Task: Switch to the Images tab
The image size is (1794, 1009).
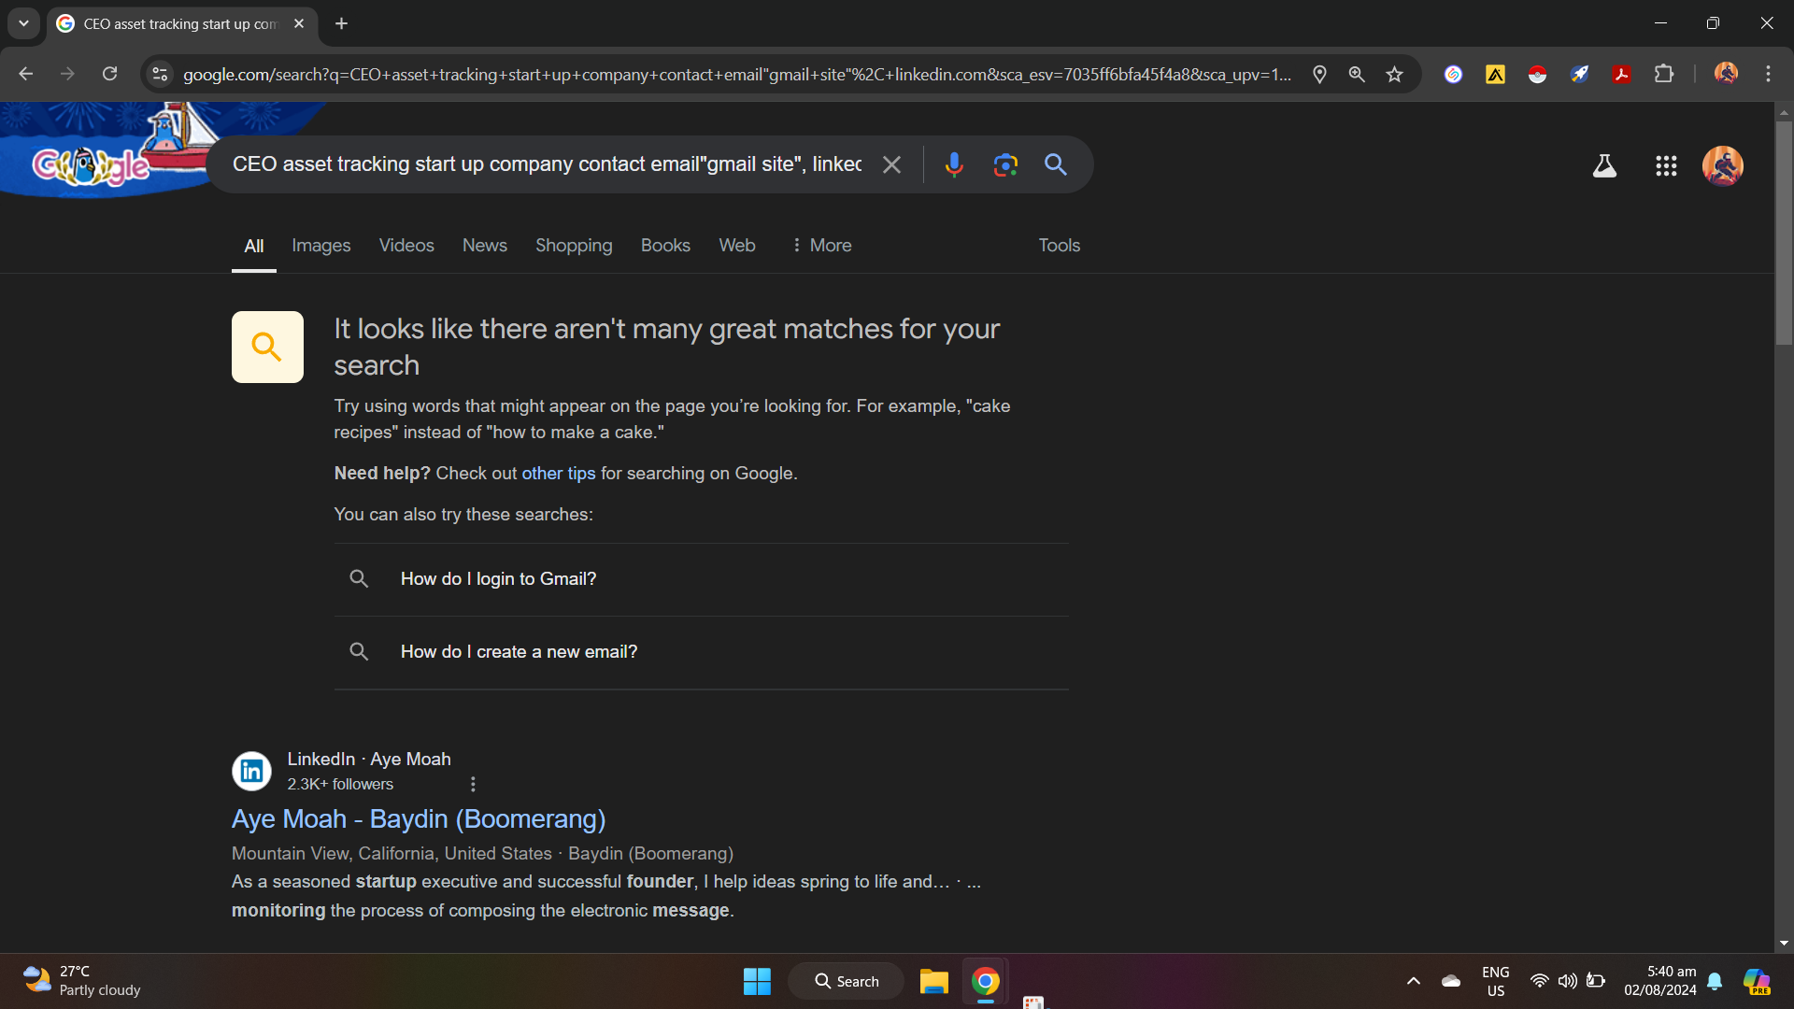Action: (320, 246)
